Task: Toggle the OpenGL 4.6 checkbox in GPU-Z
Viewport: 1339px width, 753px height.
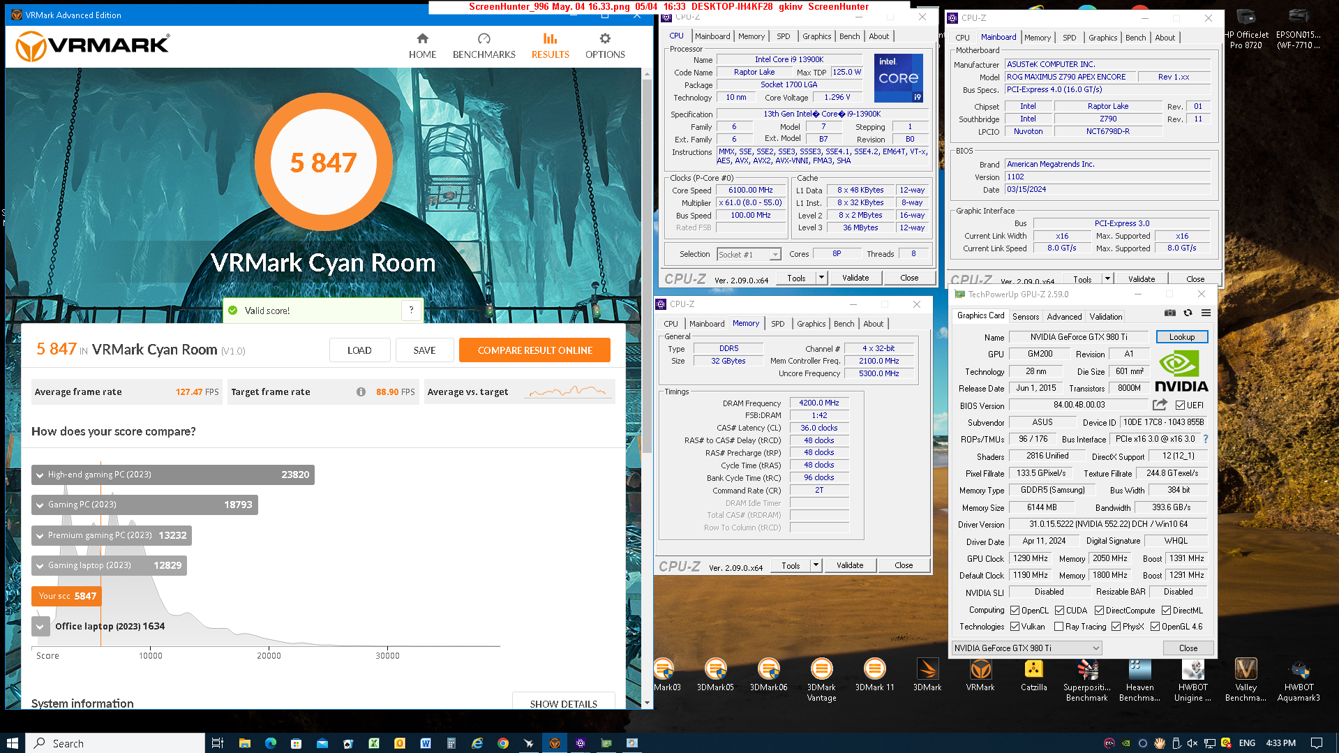Action: click(1155, 627)
